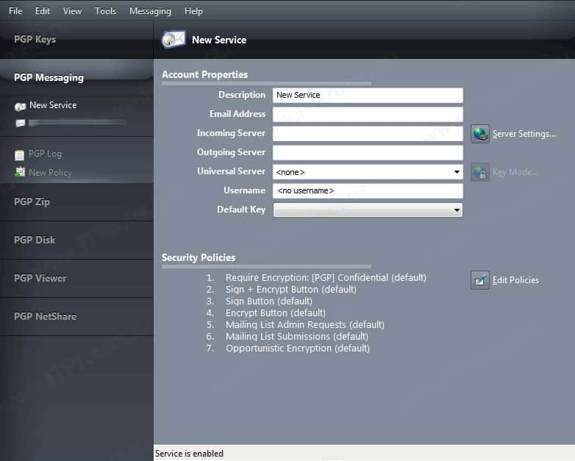Click the blurred account name under New Service

77,123
